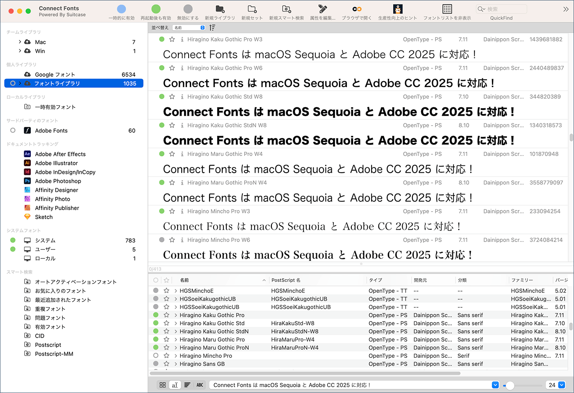Click the ブラウザで開く toolbar icon
The image size is (574, 393).
[x=357, y=9]
